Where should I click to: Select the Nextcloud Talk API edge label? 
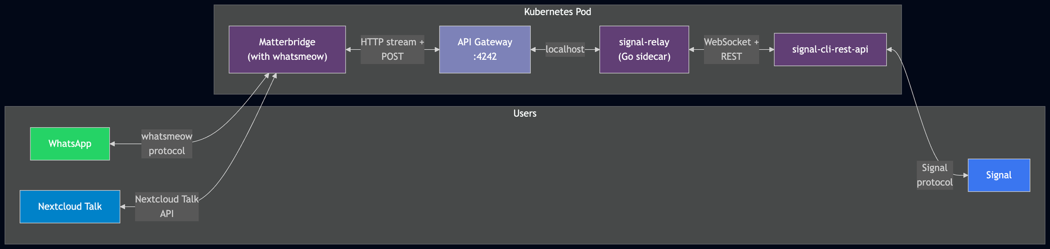(166, 207)
